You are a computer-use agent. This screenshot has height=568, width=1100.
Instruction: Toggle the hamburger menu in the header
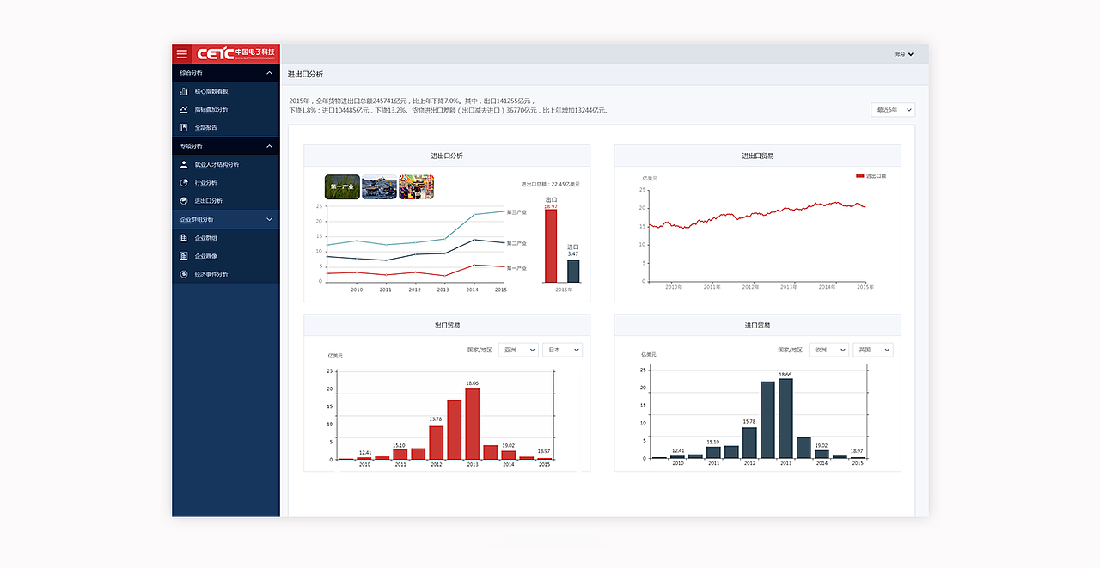(x=181, y=53)
